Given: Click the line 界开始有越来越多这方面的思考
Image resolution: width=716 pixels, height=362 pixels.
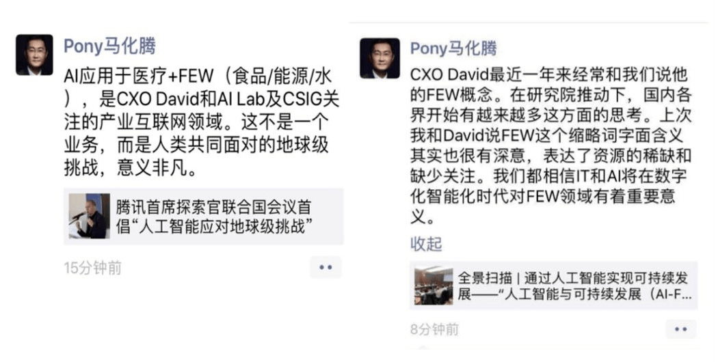Looking at the screenshot, I should 551,115.
